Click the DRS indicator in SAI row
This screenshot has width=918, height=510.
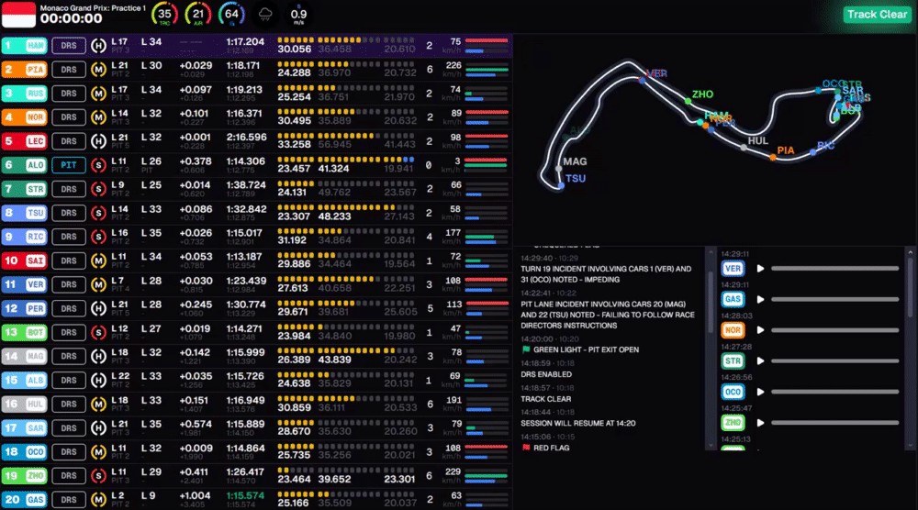69,261
